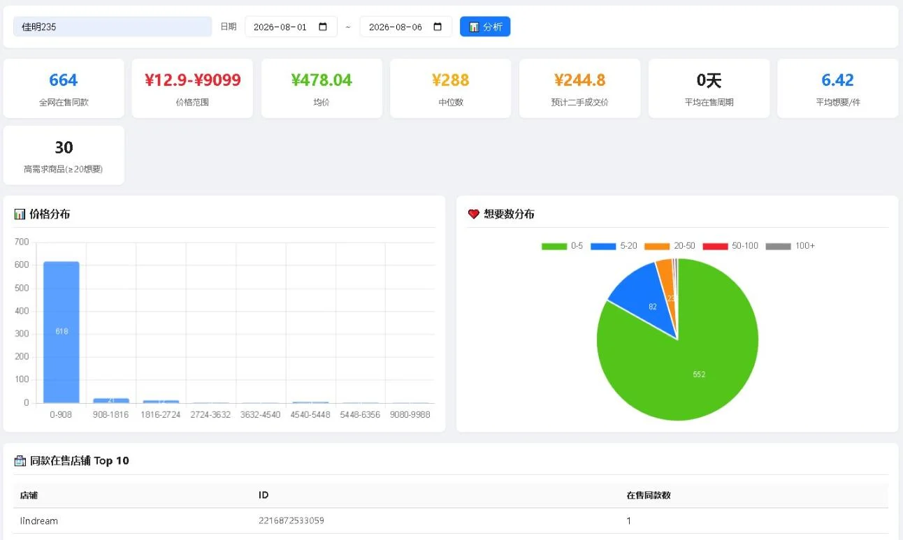
Task: Click the heart icon beside 想要数分布
Action: pos(474,214)
